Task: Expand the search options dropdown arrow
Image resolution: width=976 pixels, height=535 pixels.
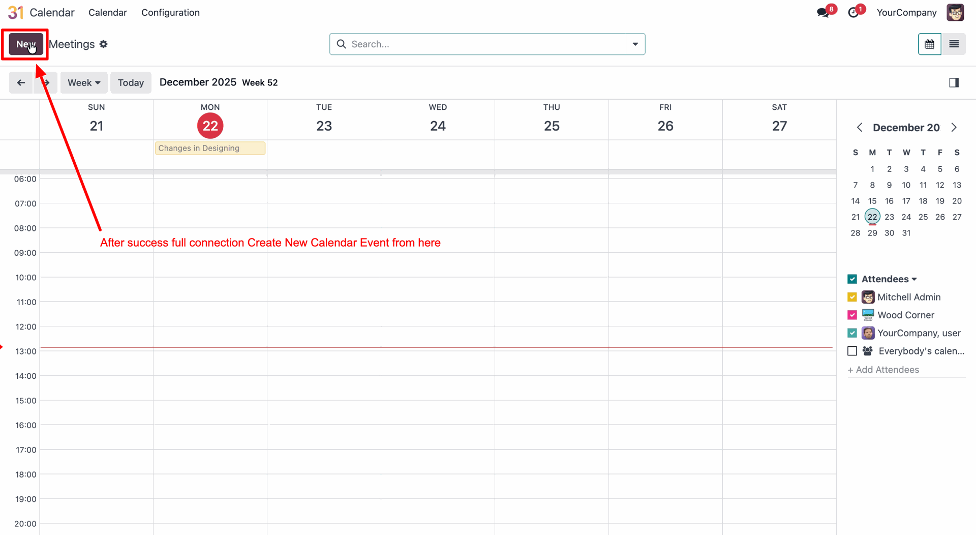Action: (635, 44)
